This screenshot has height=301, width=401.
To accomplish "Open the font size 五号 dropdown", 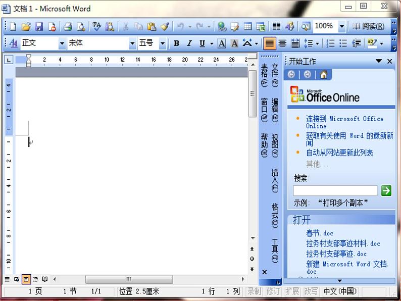I will point(163,43).
